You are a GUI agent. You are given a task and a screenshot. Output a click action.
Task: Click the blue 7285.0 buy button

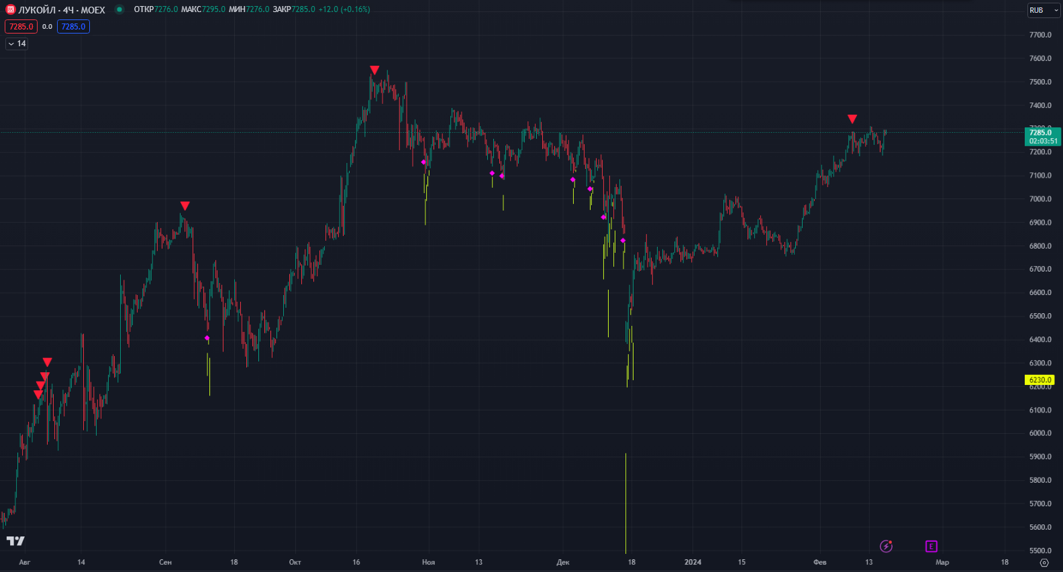click(x=73, y=27)
